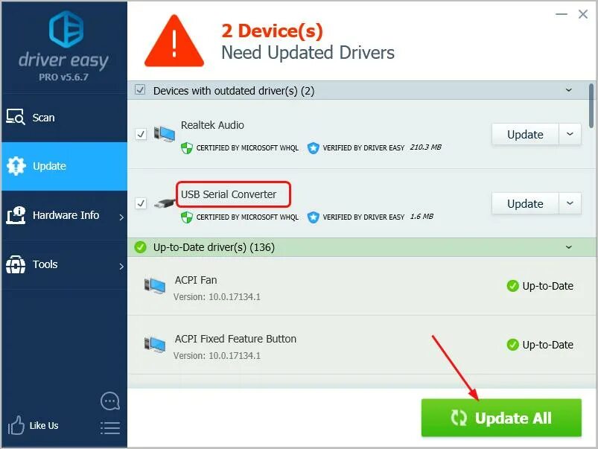Open the Tools menu in sidebar

tap(64, 264)
